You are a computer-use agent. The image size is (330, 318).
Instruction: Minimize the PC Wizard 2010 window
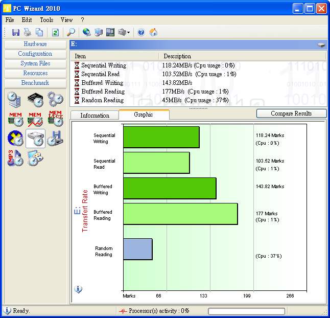tap(298, 9)
